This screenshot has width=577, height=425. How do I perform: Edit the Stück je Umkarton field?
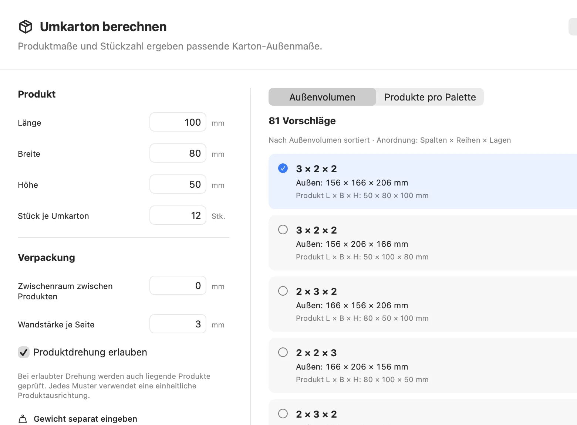pos(178,215)
